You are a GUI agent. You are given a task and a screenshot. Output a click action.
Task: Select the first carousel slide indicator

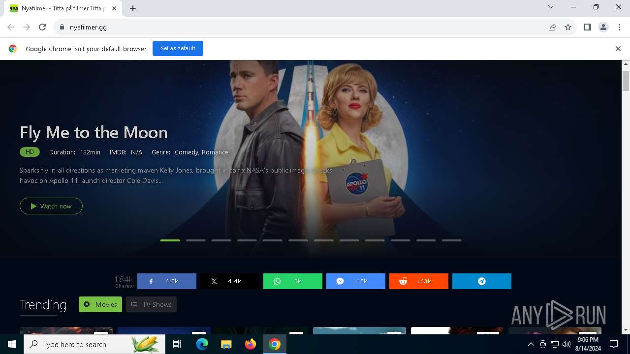click(x=170, y=240)
